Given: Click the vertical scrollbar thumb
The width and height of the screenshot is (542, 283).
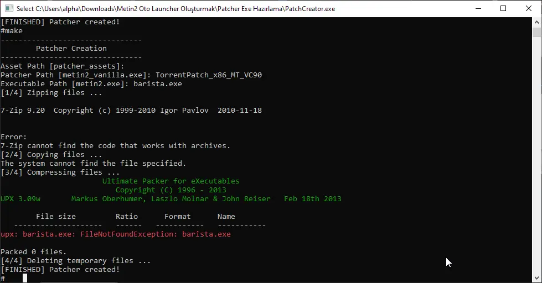Looking at the screenshot, I should [x=536, y=32].
